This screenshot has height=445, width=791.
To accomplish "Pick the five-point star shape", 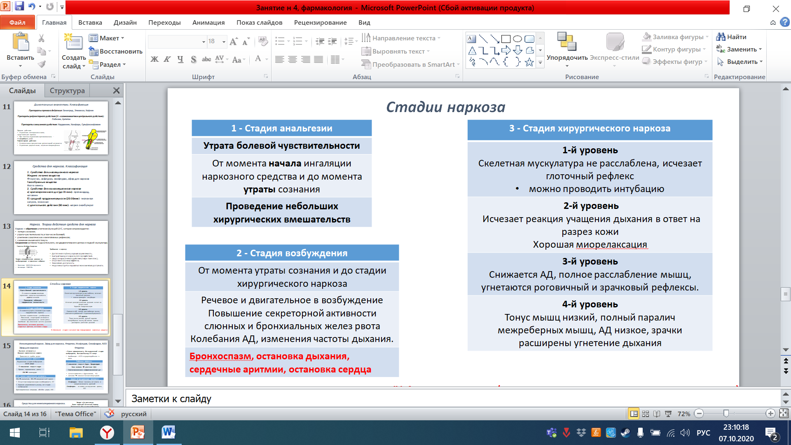I will (529, 62).
